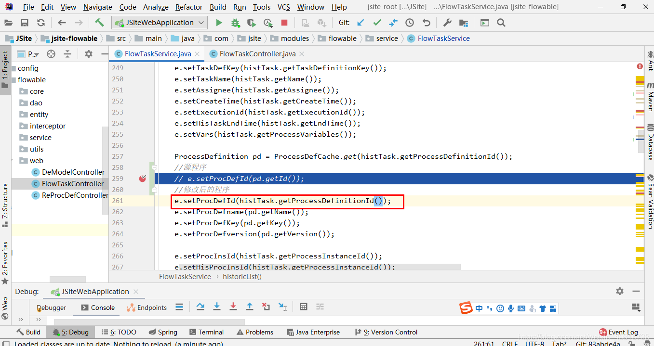Toggle the breakpoint on line 259
The width and height of the screenshot is (654, 346).
[x=142, y=179]
